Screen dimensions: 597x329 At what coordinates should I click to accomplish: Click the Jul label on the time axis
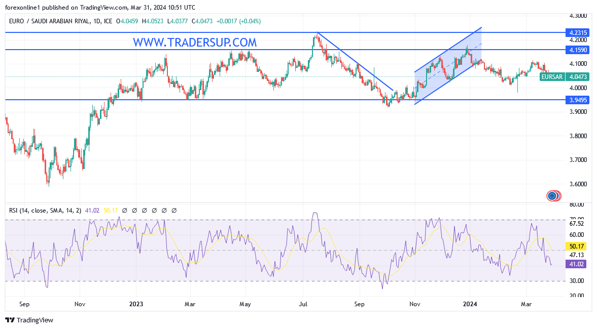303,304
